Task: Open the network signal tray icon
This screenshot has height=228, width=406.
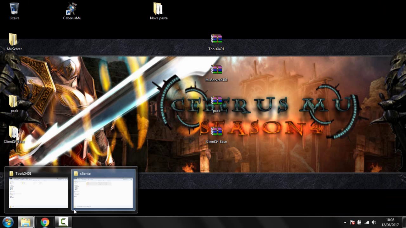Action: [367, 222]
